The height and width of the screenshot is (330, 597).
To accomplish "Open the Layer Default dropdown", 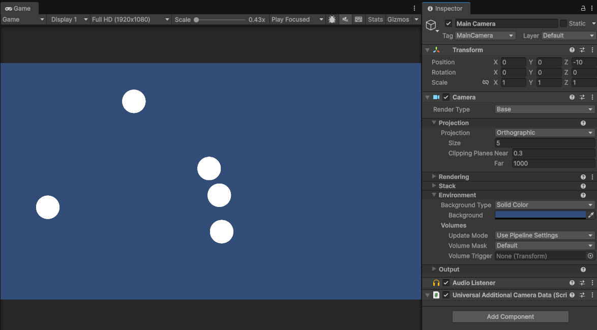I will coord(568,36).
